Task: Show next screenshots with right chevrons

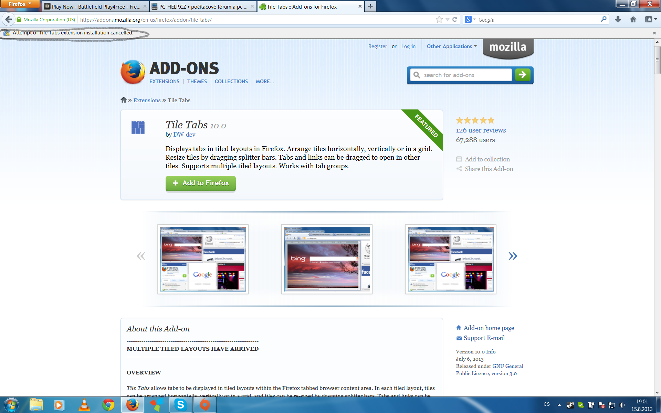Action: coord(513,256)
